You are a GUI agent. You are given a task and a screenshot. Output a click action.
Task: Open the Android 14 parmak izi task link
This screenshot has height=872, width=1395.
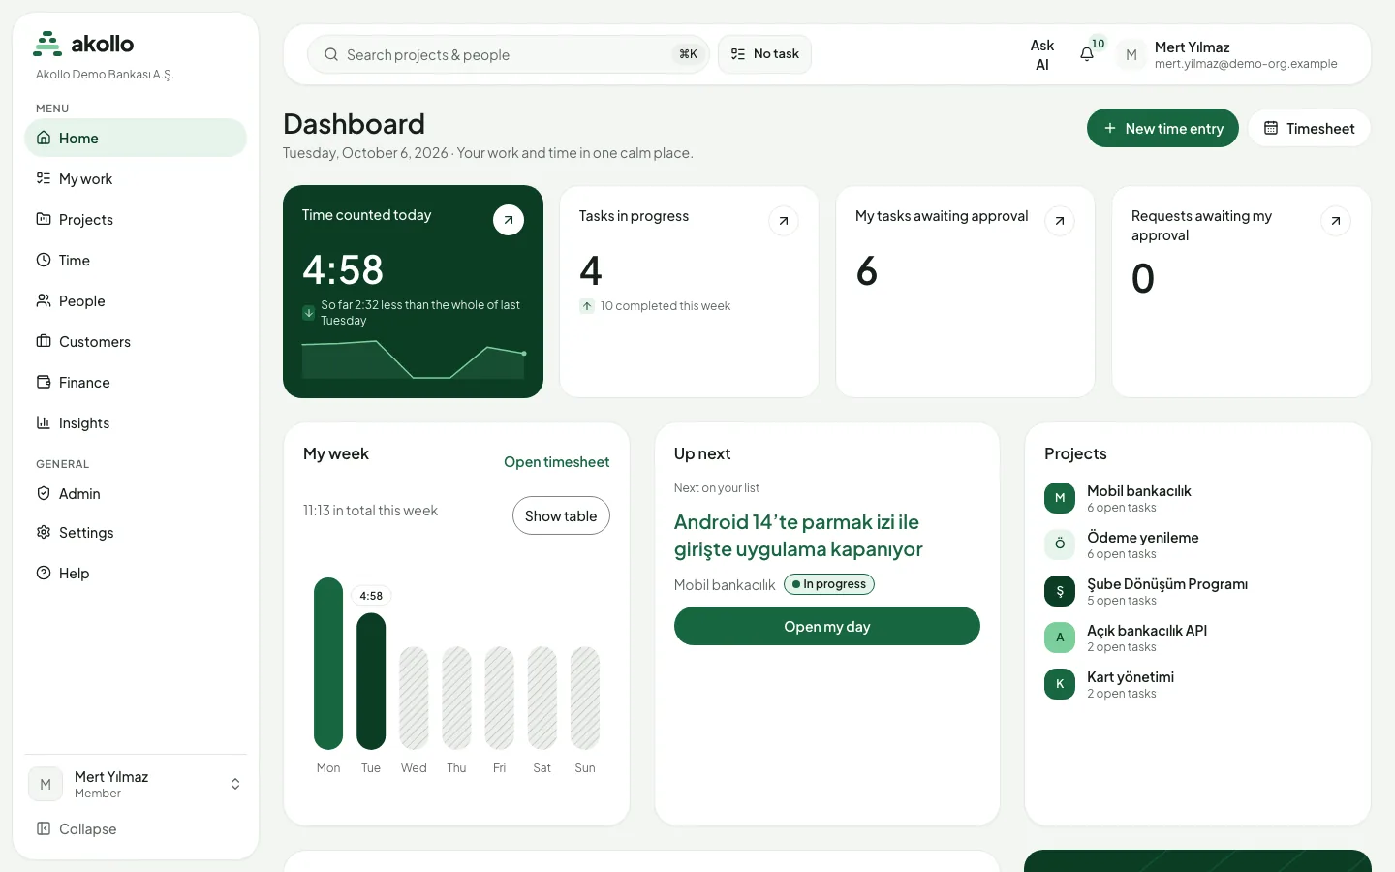[798, 536]
